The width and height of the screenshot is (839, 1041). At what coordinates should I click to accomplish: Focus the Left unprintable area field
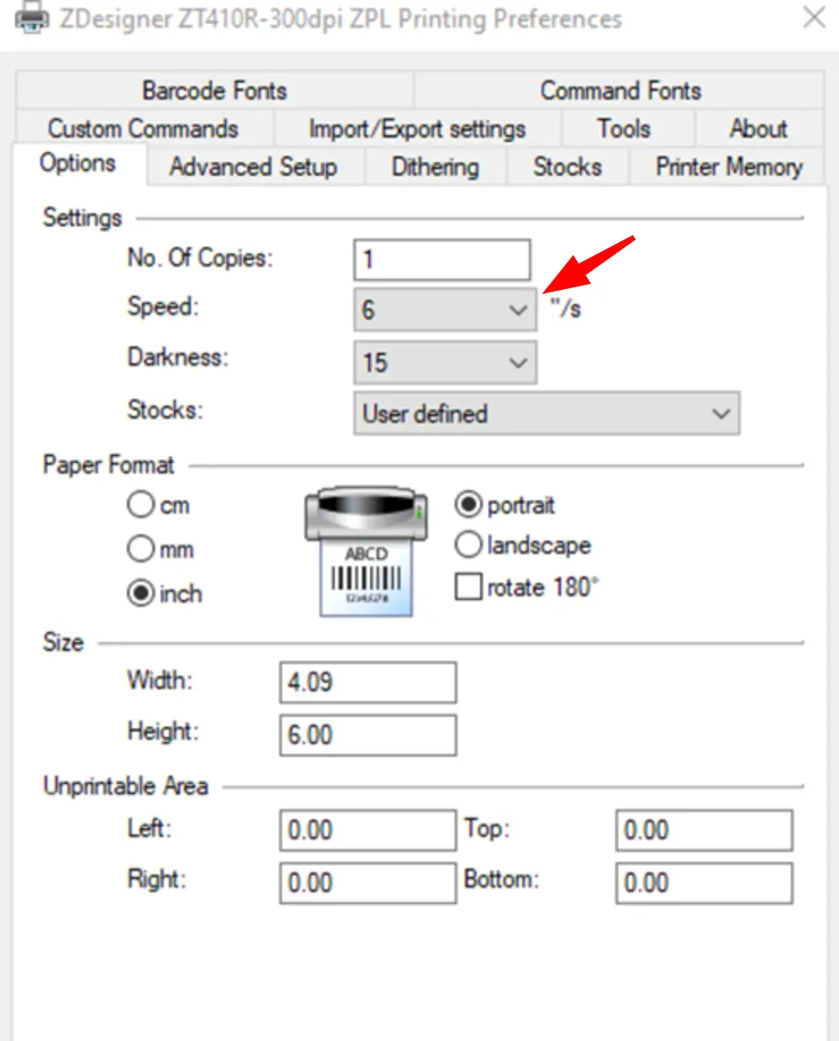pyautogui.click(x=368, y=831)
